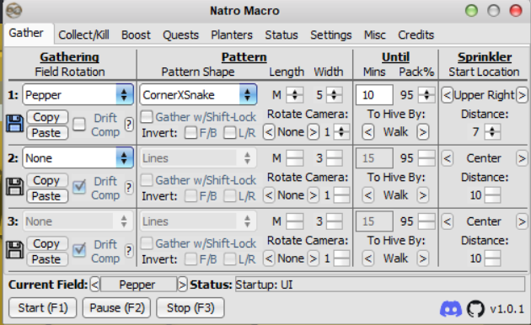Click the save icon for field 1
The height and width of the screenshot is (325, 531).
[15, 124]
